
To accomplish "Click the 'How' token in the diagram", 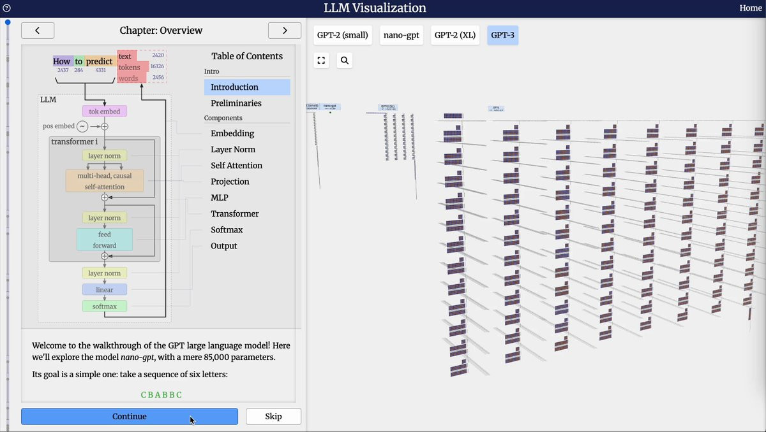I will (x=62, y=61).
